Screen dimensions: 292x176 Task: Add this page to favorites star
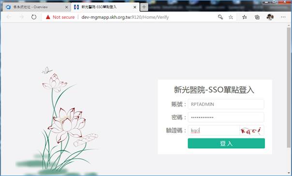pos(231,17)
